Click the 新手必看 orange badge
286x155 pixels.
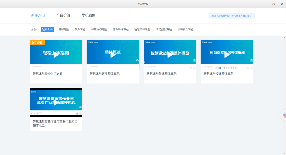point(37,42)
